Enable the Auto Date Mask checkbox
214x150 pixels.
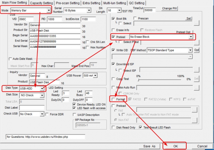(x=10, y=59)
